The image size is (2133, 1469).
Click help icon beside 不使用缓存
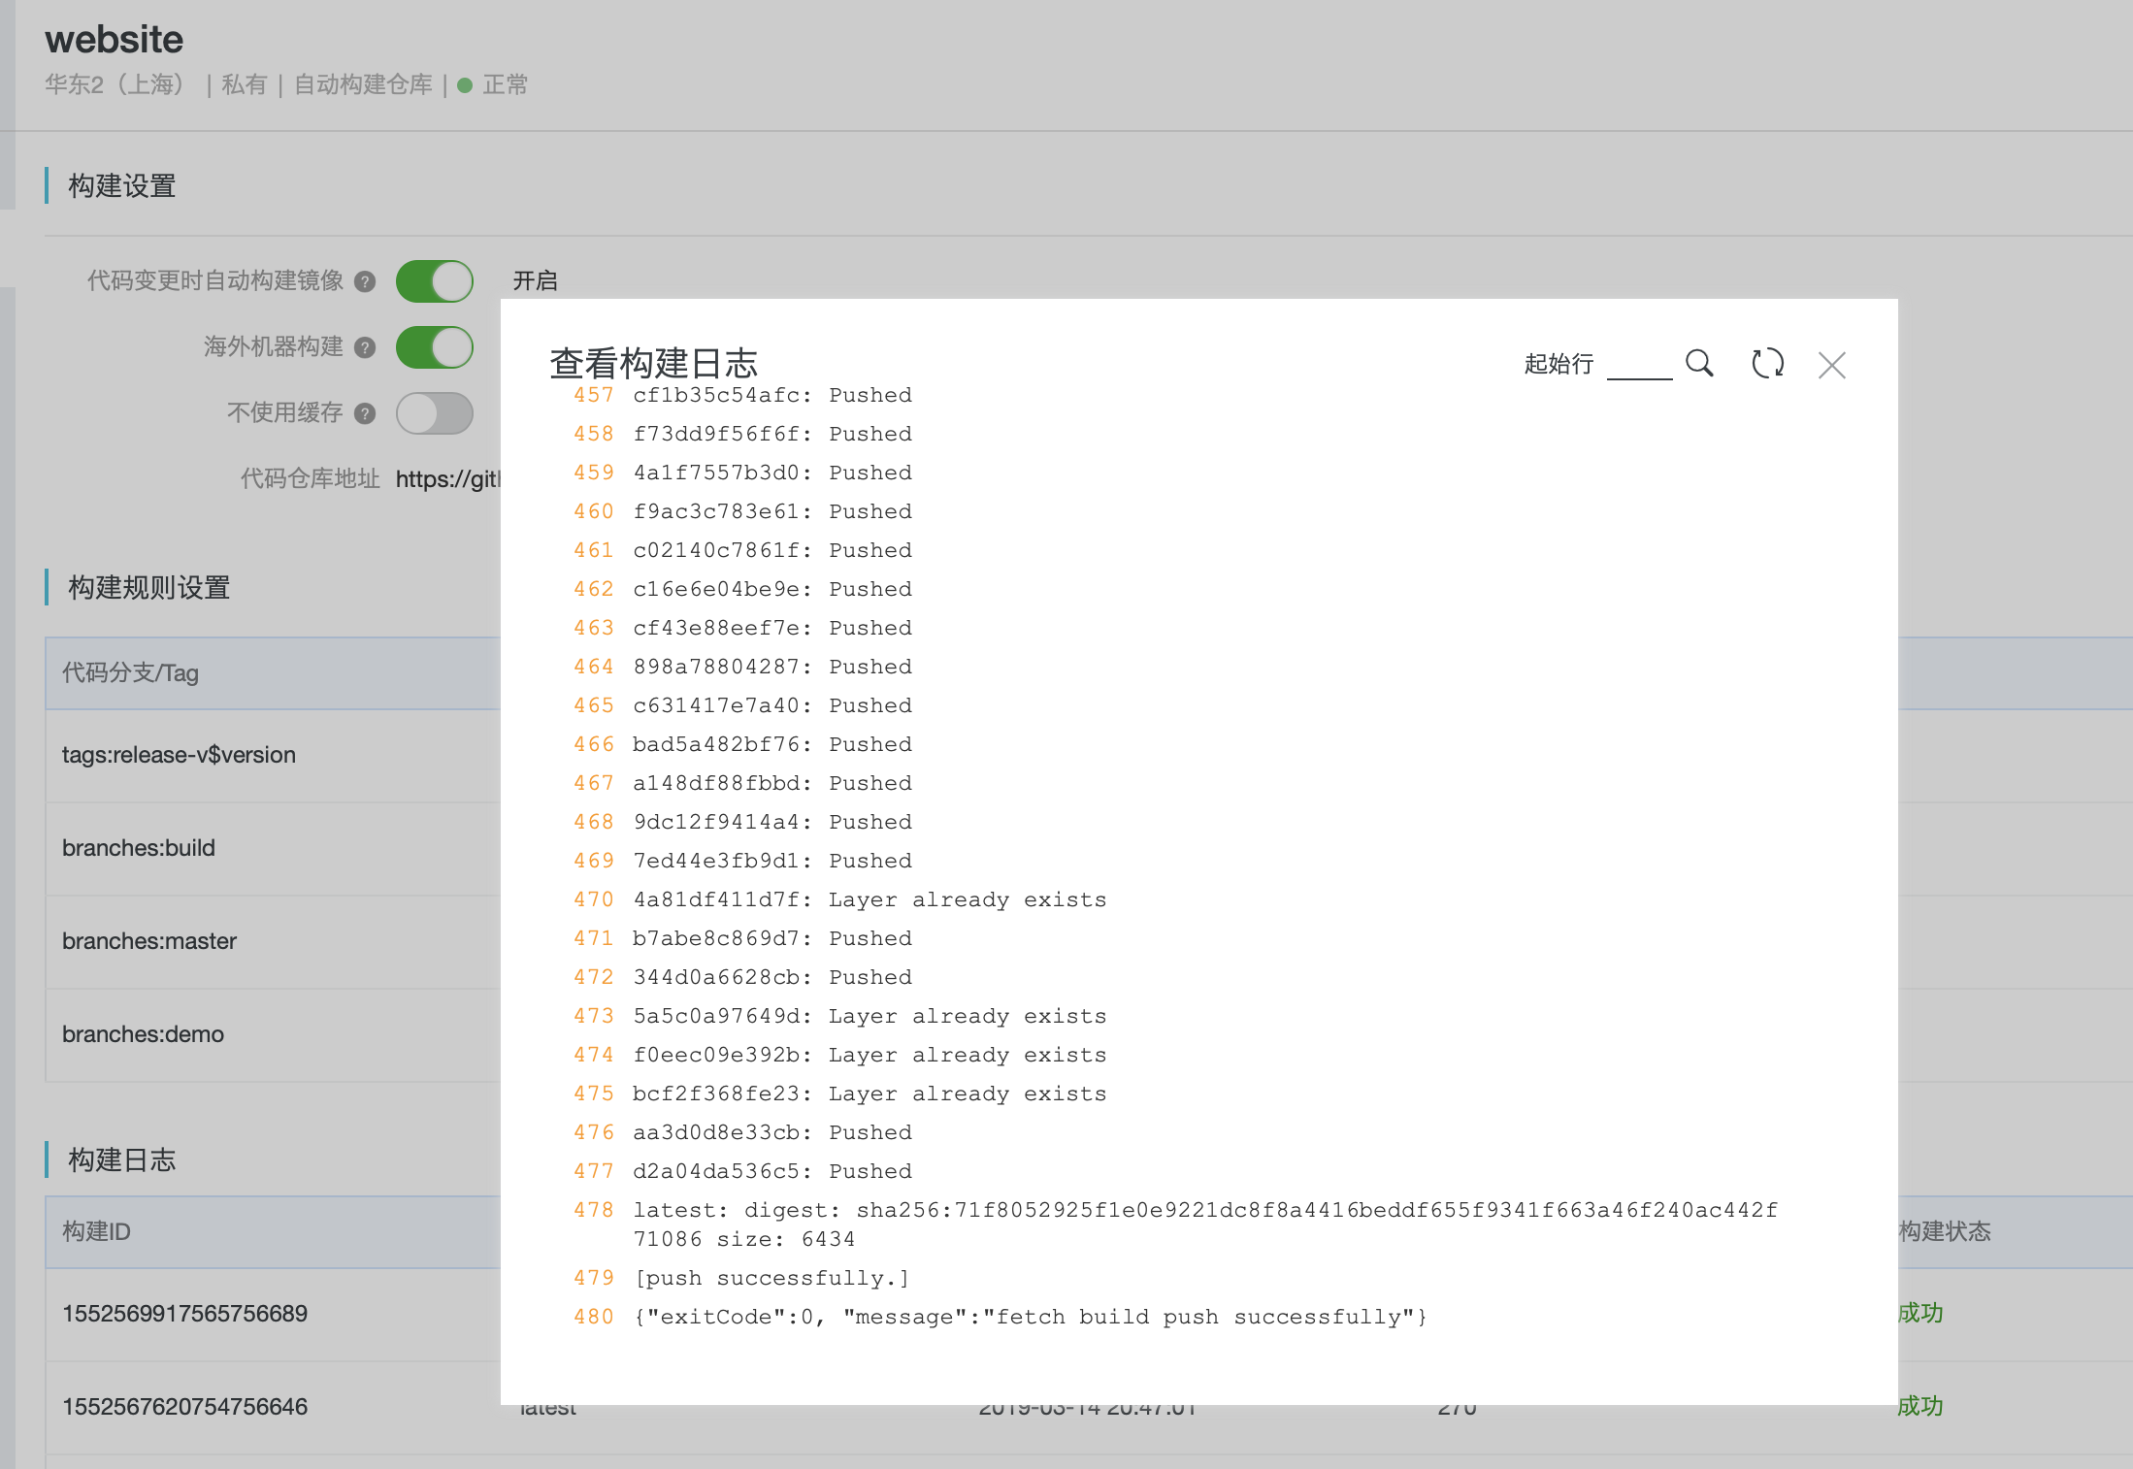click(365, 413)
